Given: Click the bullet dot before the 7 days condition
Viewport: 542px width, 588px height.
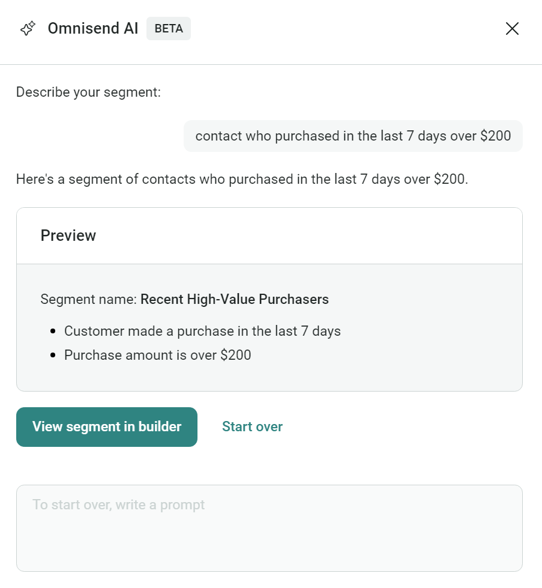Looking at the screenshot, I should point(53,332).
